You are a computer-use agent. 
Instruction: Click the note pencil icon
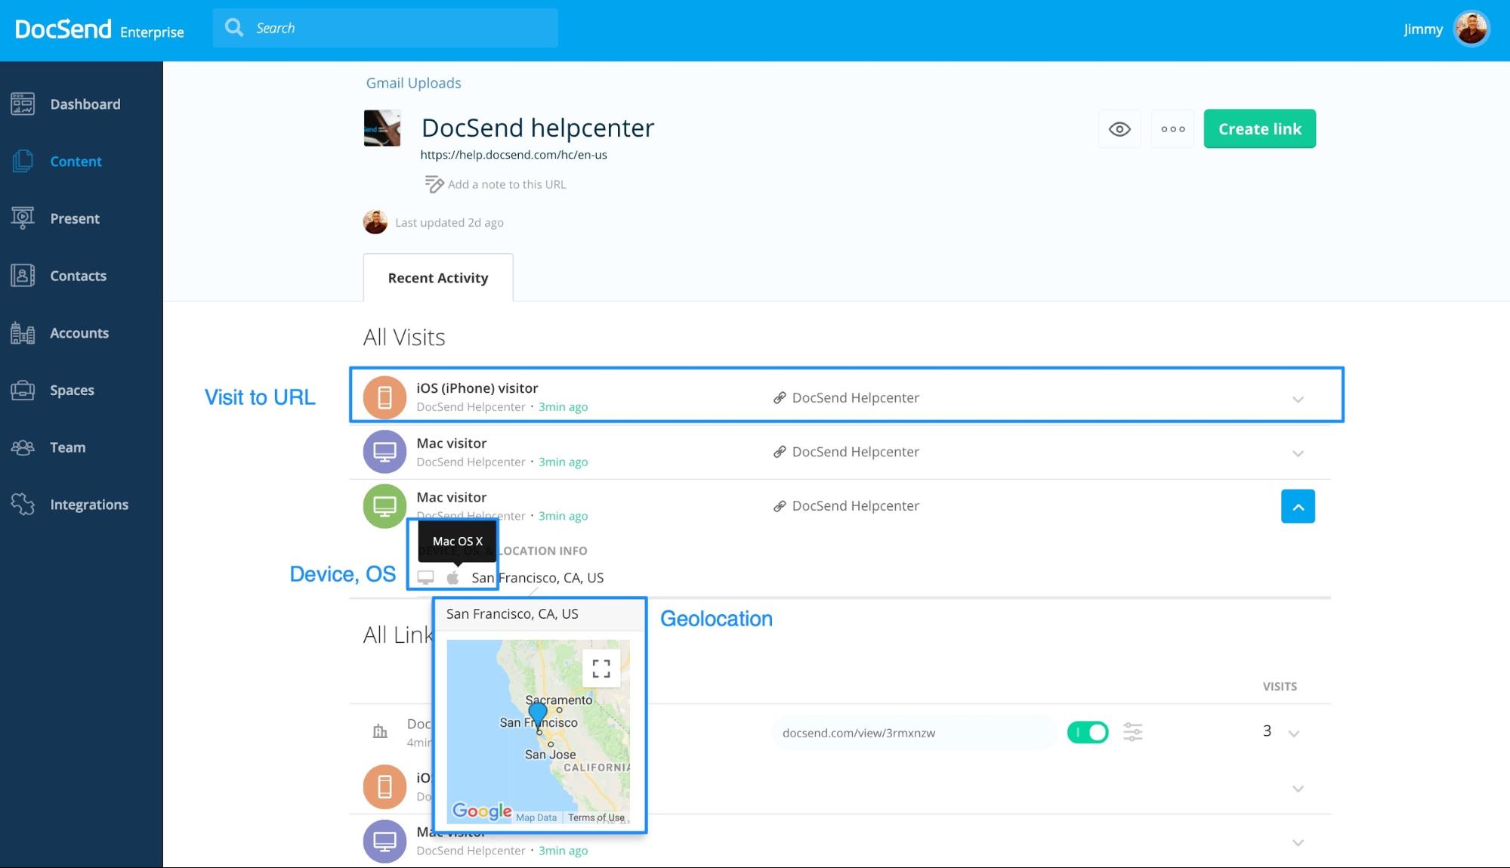point(434,184)
